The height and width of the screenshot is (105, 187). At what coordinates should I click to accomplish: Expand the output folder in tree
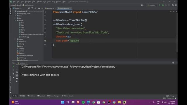[x=15, y=39]
